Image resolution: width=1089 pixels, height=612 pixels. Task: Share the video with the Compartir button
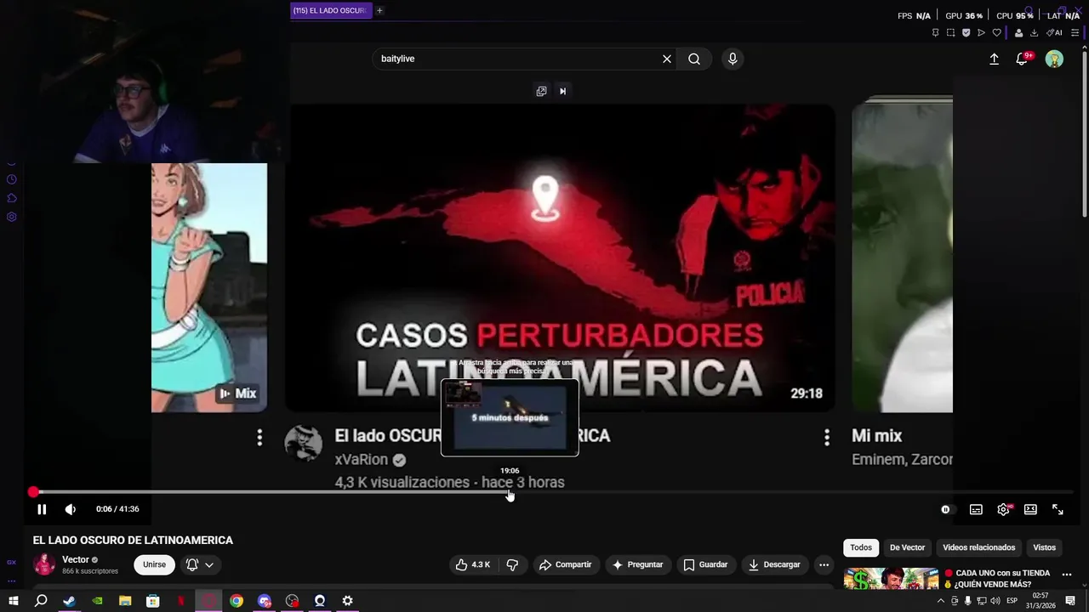(566, 564)
